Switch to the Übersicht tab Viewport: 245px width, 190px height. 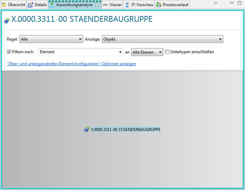pos(13,5)
